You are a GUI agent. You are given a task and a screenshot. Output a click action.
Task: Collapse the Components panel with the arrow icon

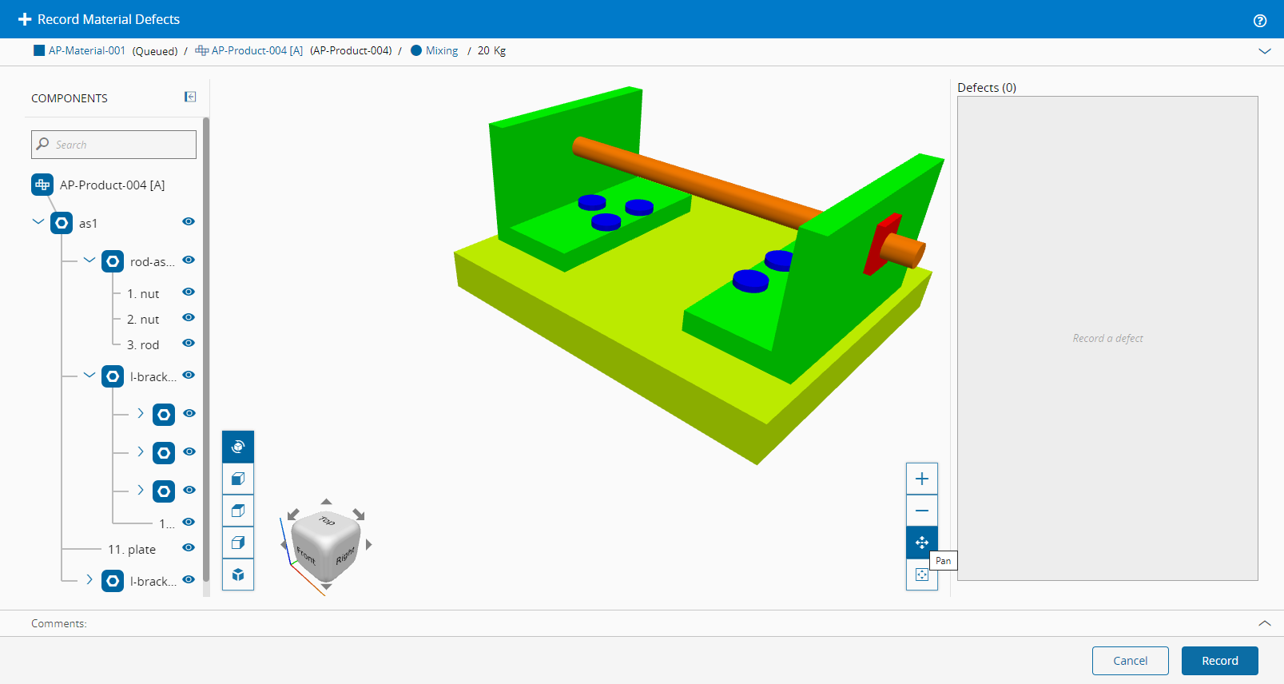[190, 97]
